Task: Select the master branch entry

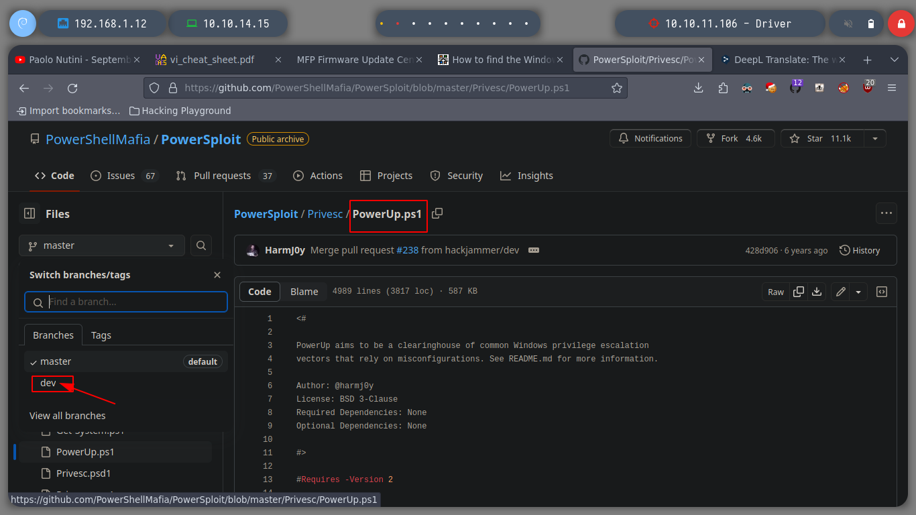Action: coord(126,361)
